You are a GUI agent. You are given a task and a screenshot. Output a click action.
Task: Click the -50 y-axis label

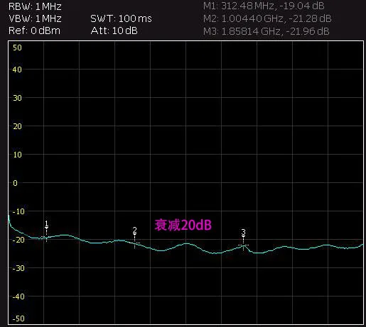(x=18, y=318)
